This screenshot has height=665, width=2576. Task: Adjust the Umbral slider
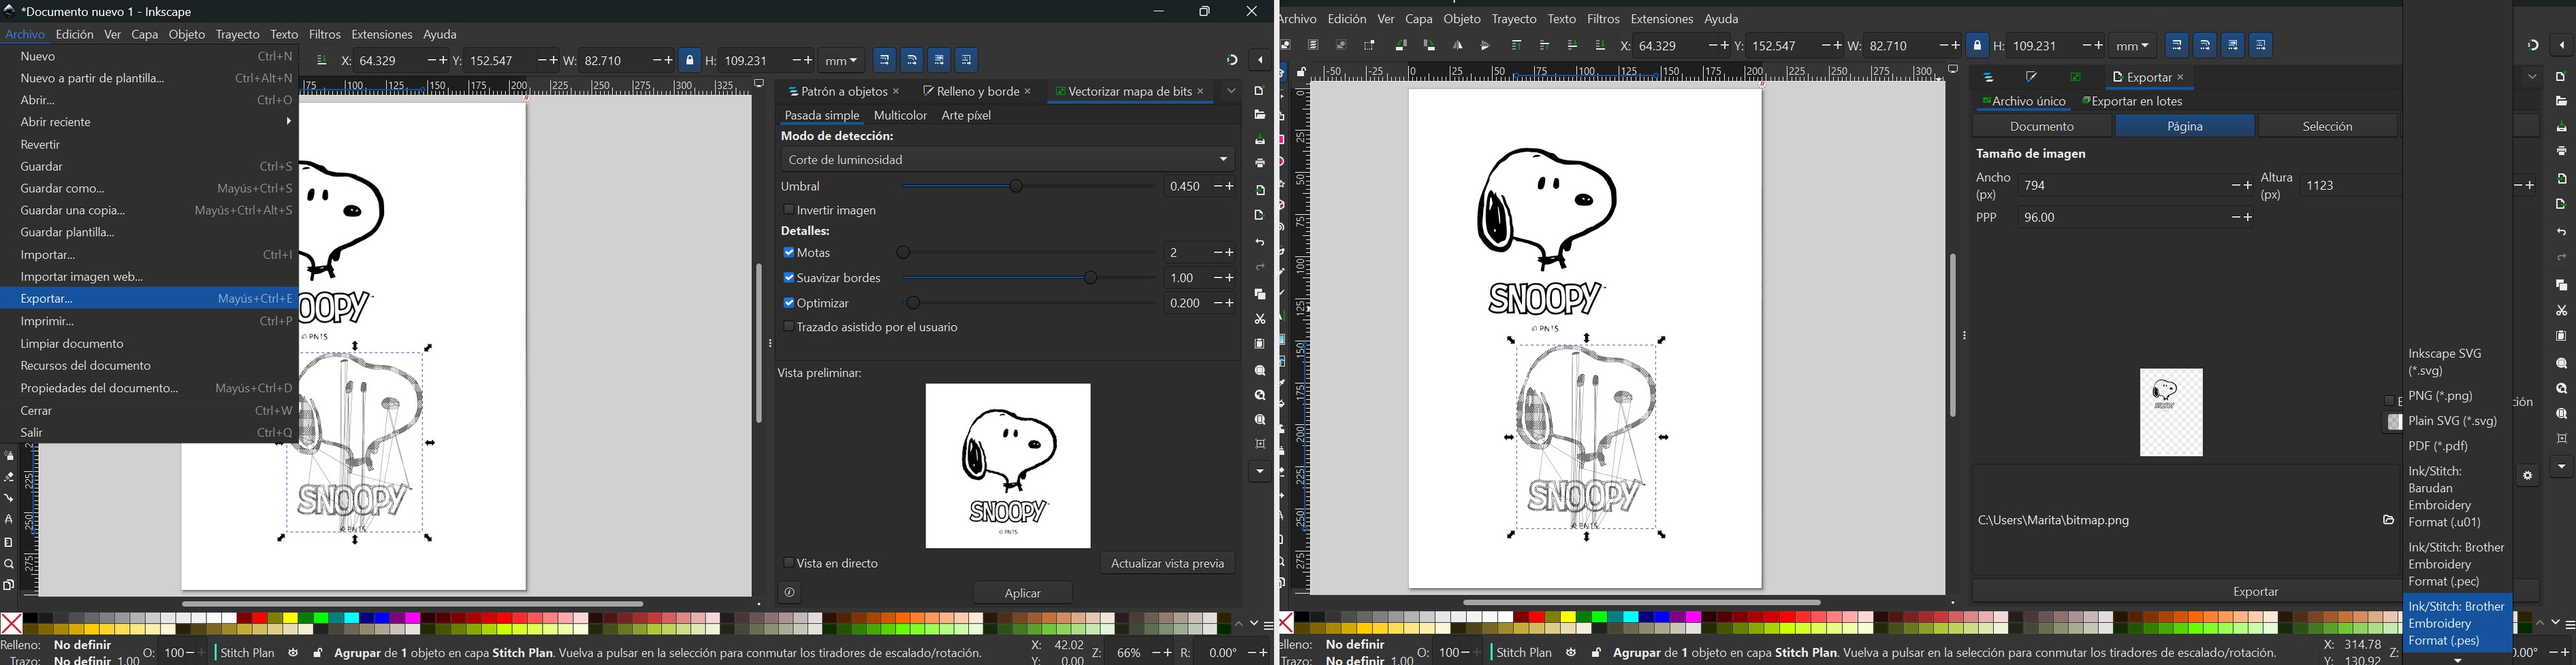click(x=1028, y=187)
